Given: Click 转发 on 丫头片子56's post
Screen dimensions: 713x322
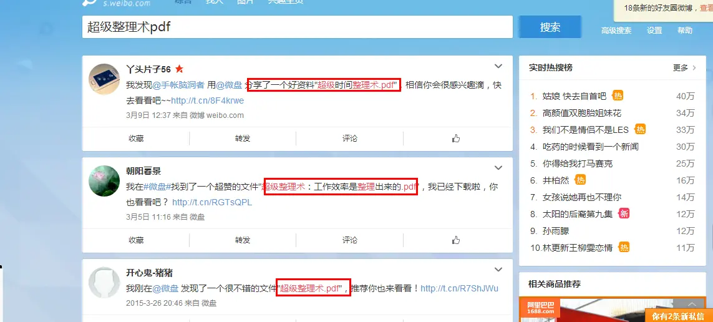Looking at the screenshot, I should pos(243,139).
